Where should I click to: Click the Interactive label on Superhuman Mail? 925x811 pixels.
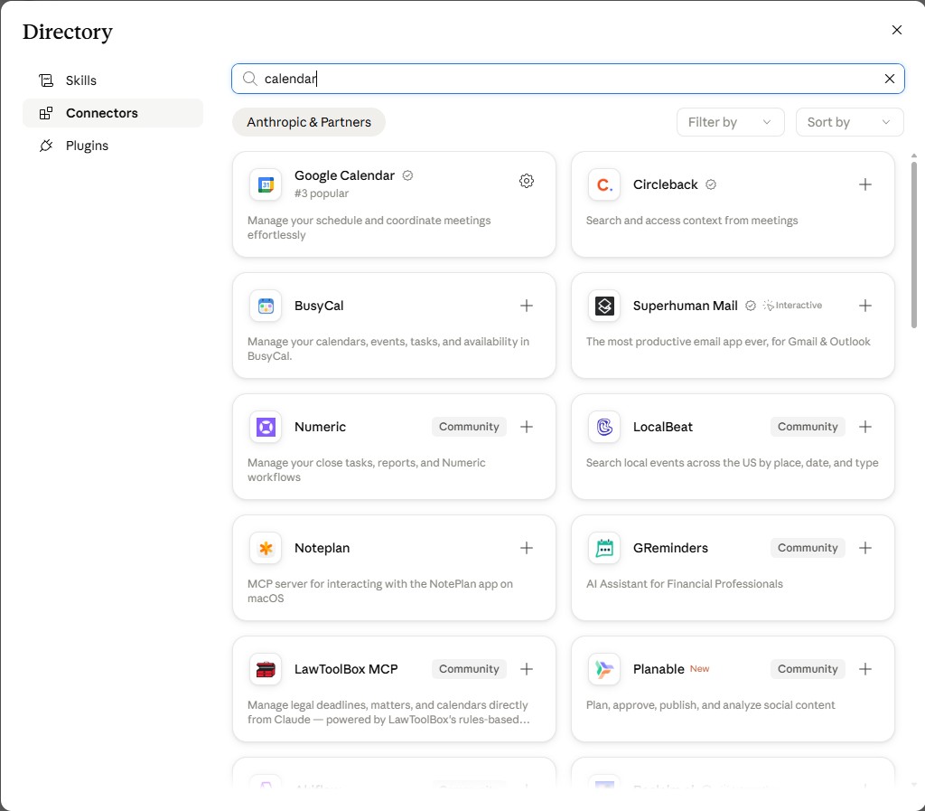pyautogui.click(x=792, y=306)
